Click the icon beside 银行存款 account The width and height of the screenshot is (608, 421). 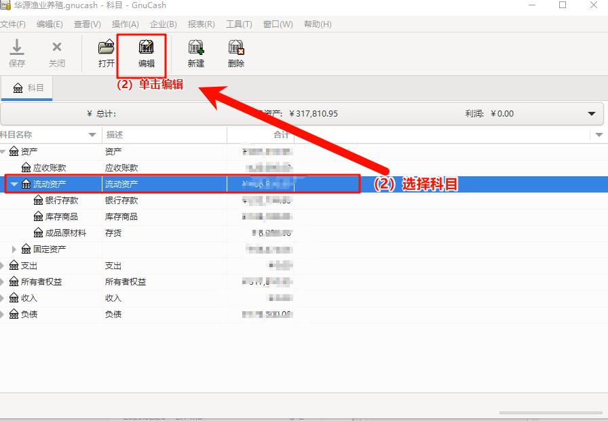[x=39, y=200]
